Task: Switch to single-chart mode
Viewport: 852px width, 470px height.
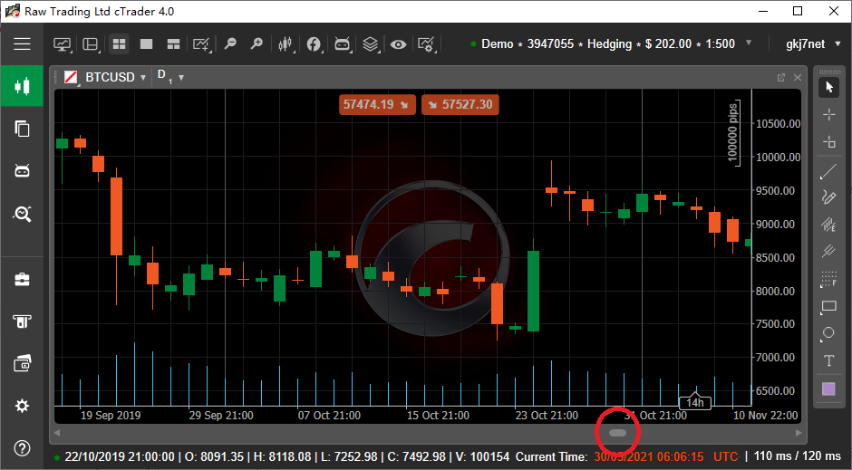Action: [146, 44]
